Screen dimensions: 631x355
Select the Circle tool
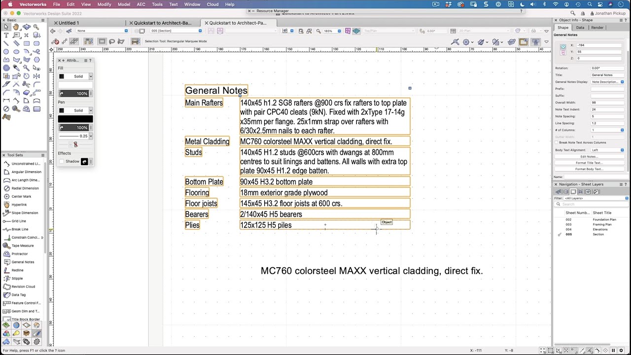point(6,51)
